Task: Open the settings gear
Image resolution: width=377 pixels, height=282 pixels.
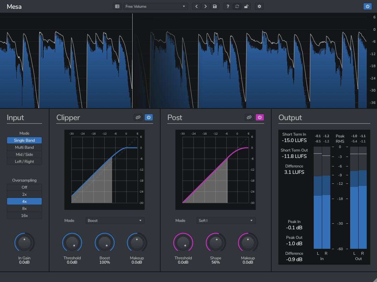Action: (259, 6)
